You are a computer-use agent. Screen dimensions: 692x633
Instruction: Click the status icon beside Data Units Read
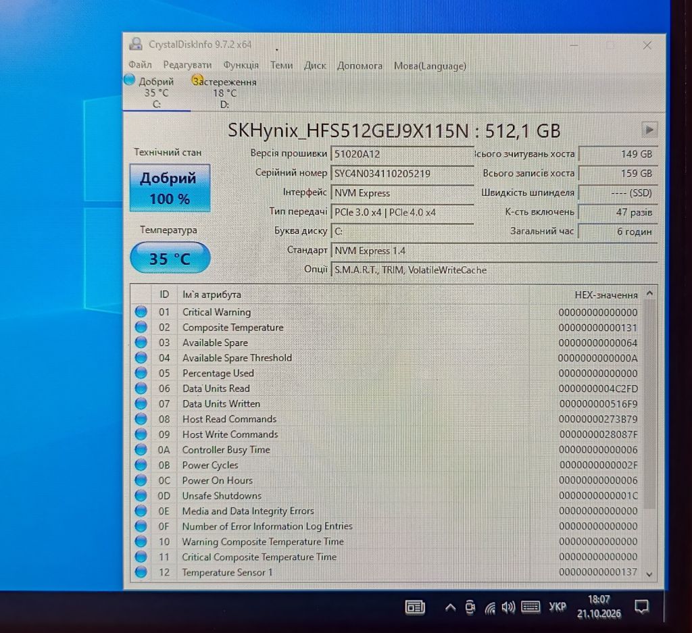tap(141, 388)
